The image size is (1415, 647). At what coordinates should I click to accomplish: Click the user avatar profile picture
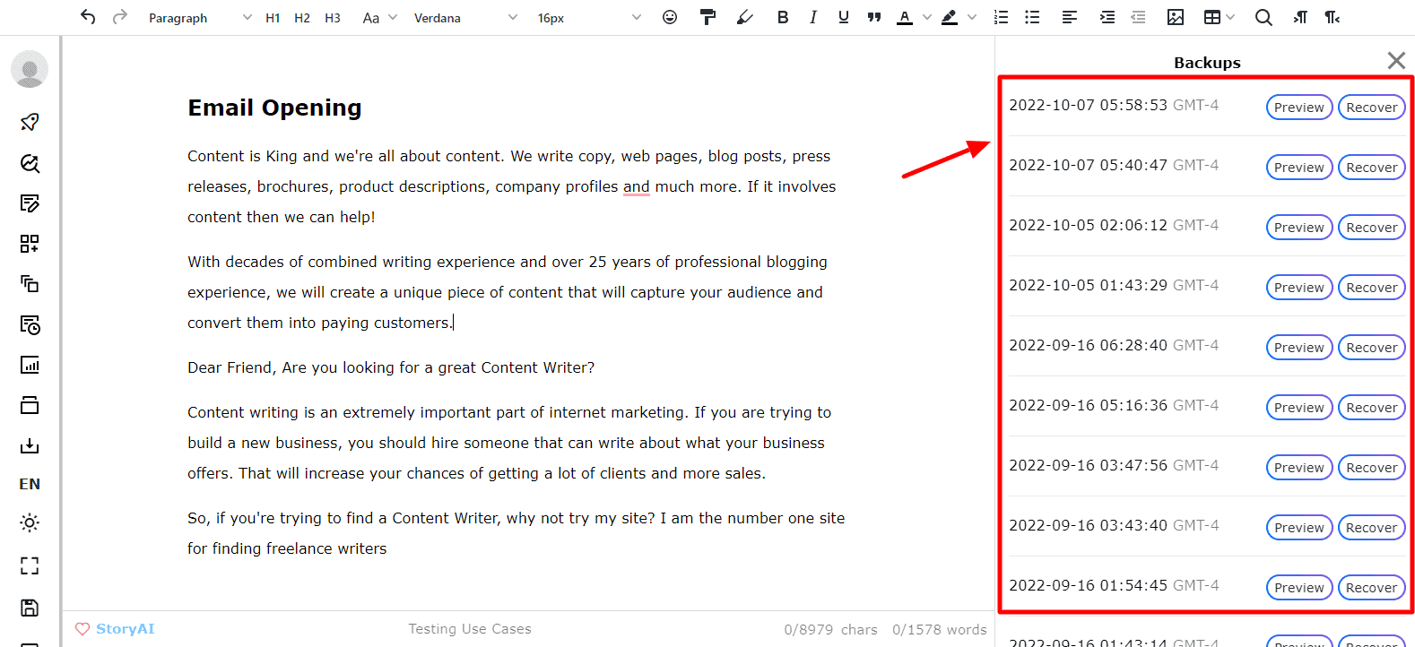[x=30, y=69]
